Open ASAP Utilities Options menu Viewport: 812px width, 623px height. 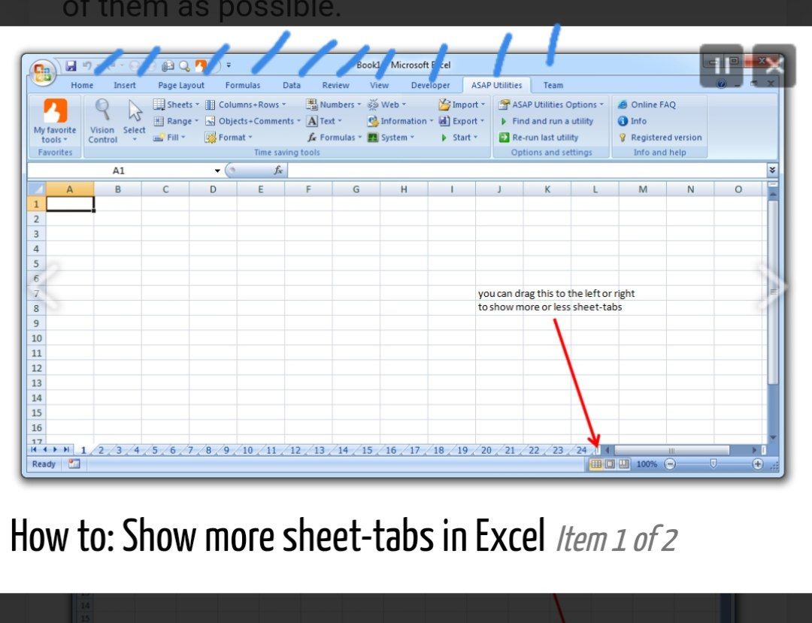(551, 104)
